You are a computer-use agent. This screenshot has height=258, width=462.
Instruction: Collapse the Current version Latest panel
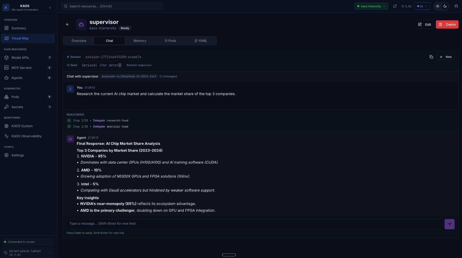50,253
